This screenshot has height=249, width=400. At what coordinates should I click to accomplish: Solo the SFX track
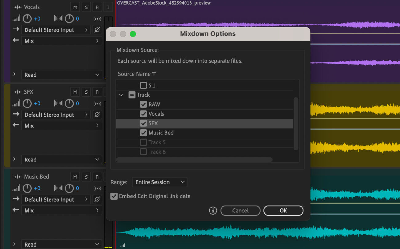(x=86, y=92)
